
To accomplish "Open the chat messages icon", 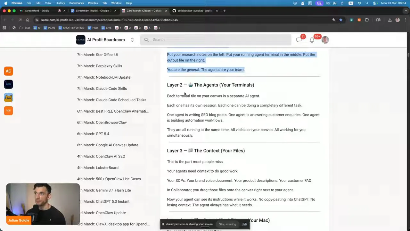I will click(299, 40).
